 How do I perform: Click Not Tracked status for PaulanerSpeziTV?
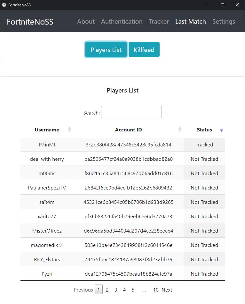[204, 188]
